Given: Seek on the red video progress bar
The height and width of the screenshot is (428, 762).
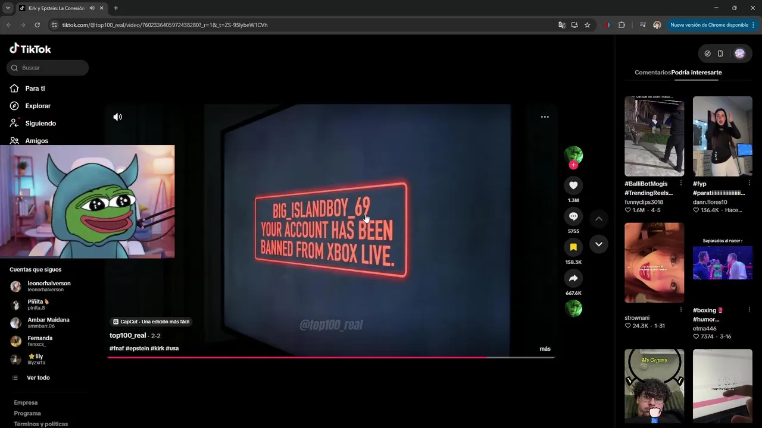Looking at the screenshot, I should [330, 357].
